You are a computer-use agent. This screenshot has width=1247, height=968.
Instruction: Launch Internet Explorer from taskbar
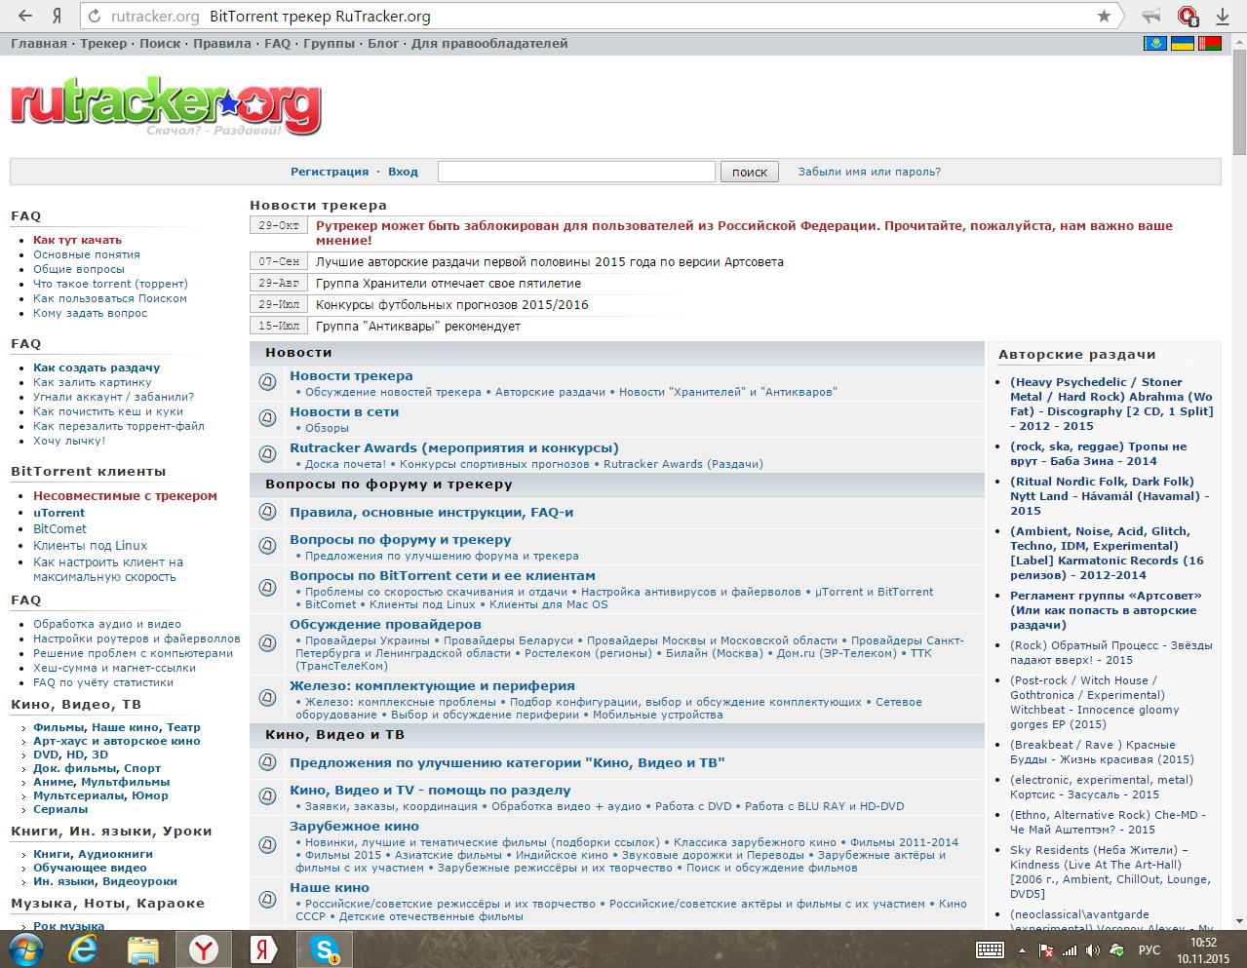(x=83, y=949)
